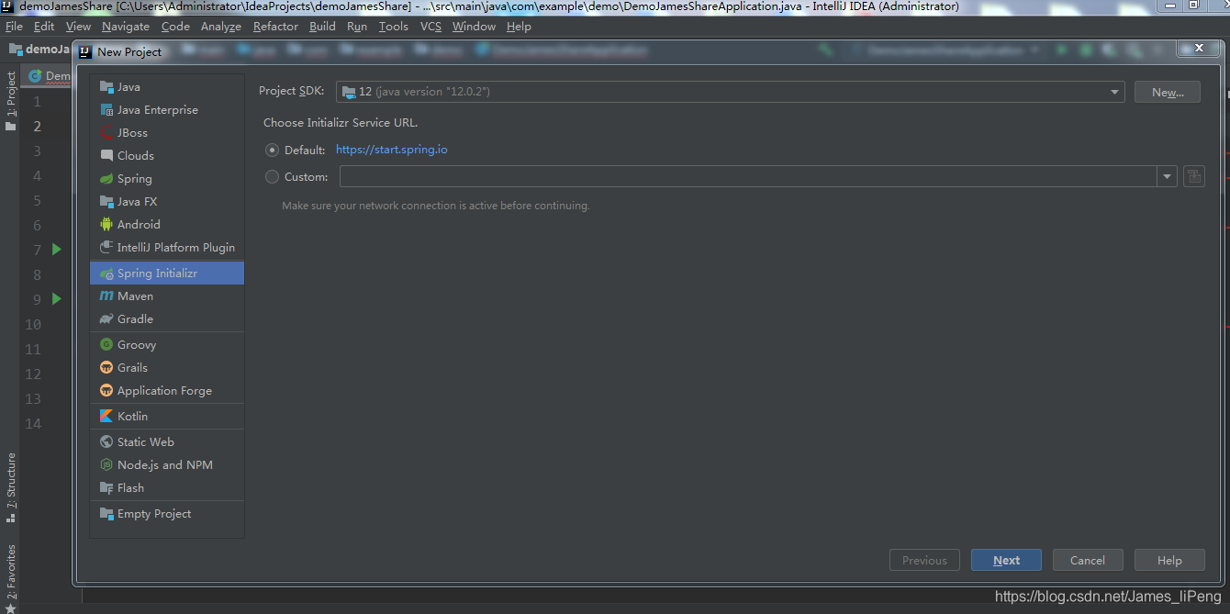Click the Maven 'm' icon

(x=106, y=296)
